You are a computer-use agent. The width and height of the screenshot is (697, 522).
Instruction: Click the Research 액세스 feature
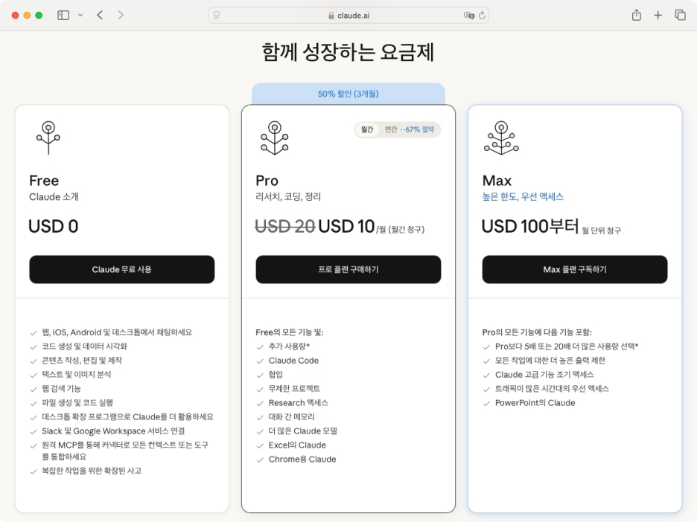pos(299,402)
